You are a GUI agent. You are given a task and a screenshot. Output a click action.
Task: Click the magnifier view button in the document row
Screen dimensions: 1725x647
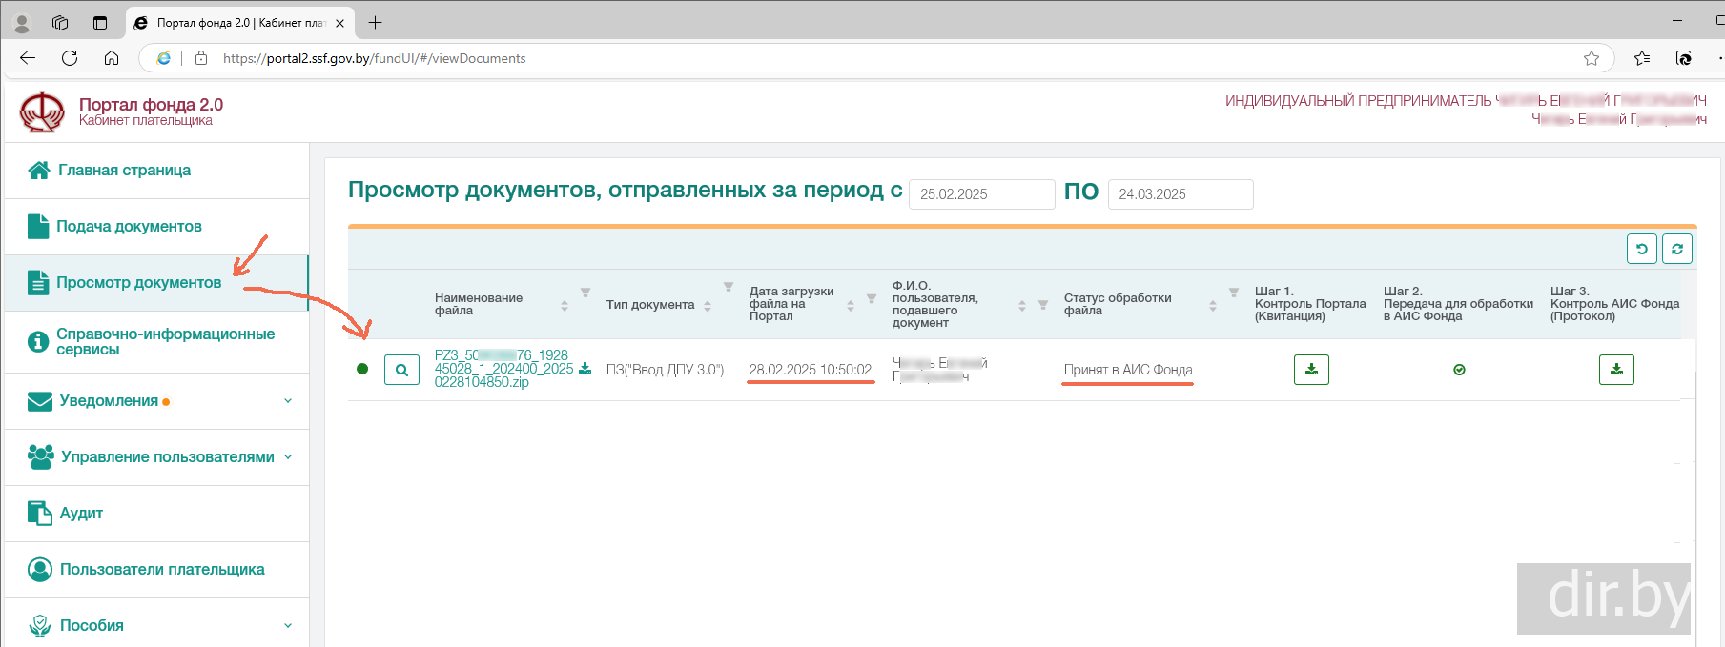pos(401,370)
